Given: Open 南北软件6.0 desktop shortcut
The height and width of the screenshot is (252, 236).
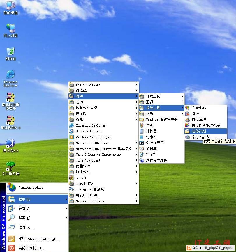Looking at the screenshot, I should (x=10, y=120).
